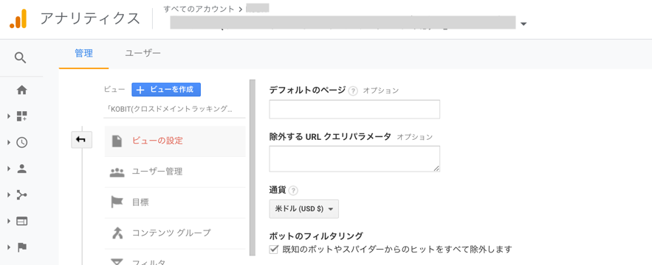Toggle the 既知のボットやスパイダー exclusion checkbox

click(x=274, y=250)
